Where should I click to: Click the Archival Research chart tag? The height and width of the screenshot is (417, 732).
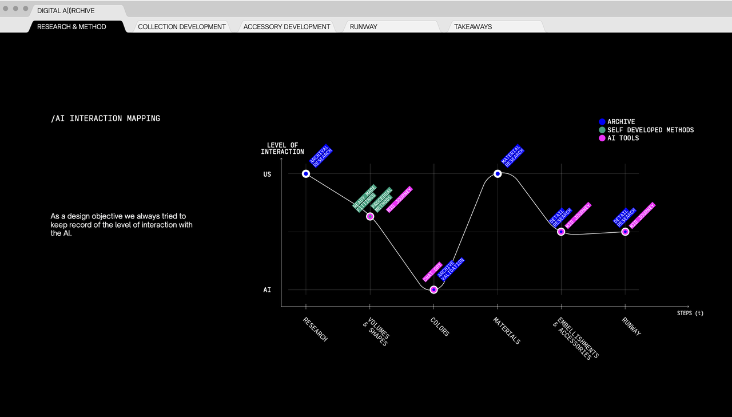[x=321, y=156]
